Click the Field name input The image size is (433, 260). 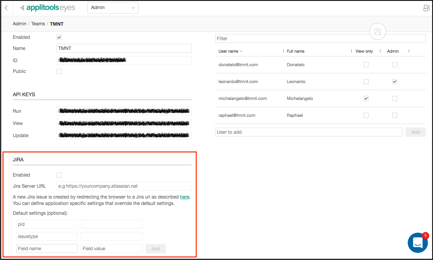click(47, 249)
